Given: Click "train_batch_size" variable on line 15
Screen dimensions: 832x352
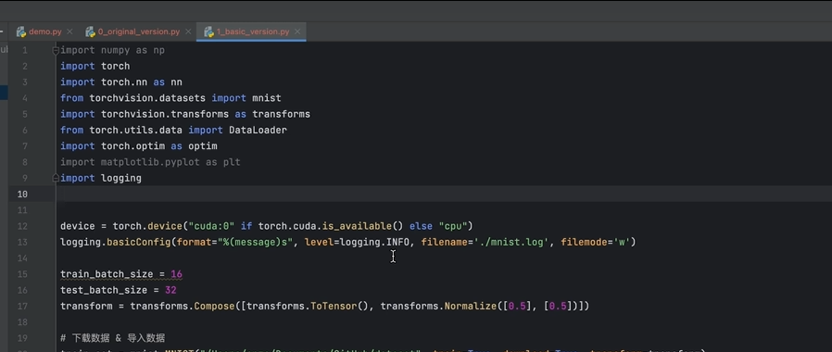Looking at the screenshot, I should tap(107, 274).
